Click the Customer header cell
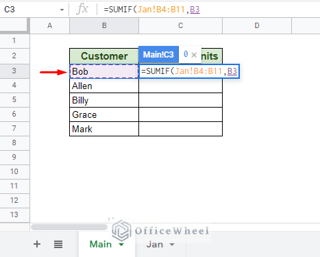The height and width of the screenshot is (257, 320). click(104, 56)
